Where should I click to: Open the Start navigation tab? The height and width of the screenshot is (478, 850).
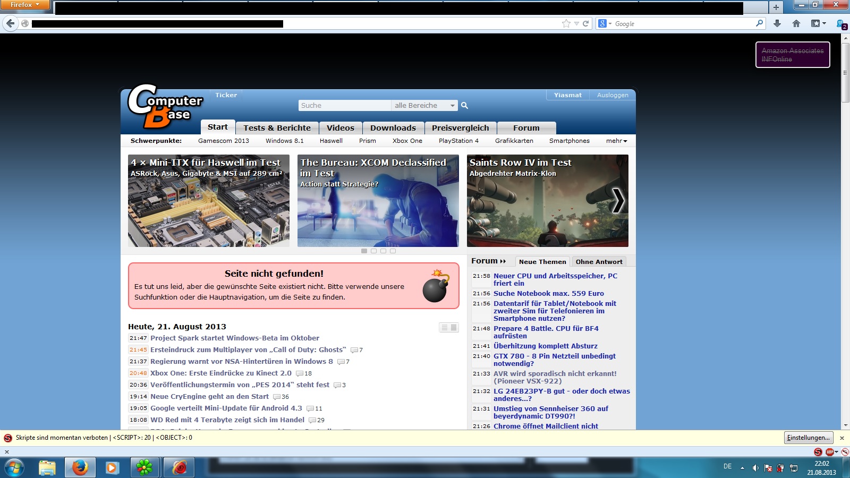click(217, 127)
